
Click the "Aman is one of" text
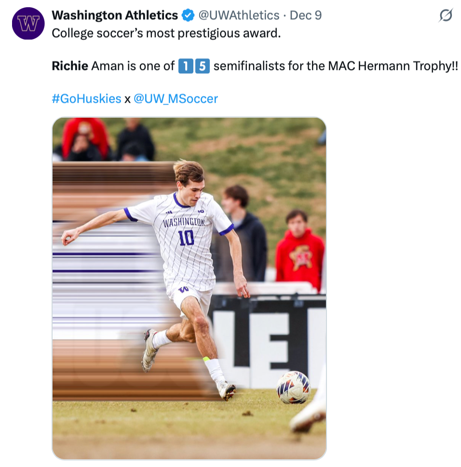(x=133, y=66)
